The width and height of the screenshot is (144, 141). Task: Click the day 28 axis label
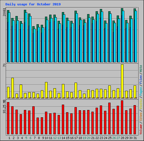pos(122,138)
